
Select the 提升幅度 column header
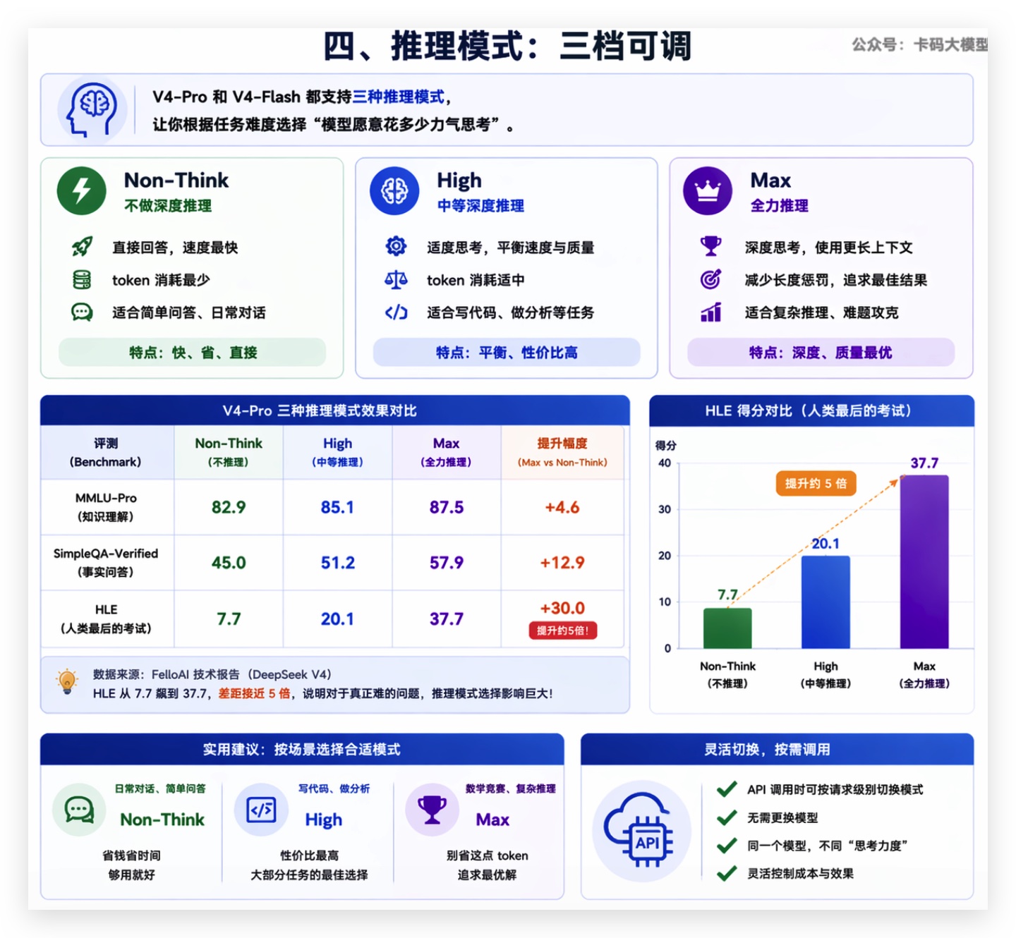[x=562, y=452]
